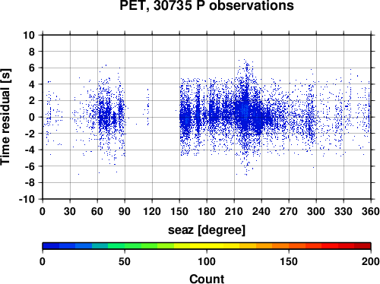Select the dark red colorbar segment near 200
The height and width of the screenshot is (284, 380).
tap(363, 246)
